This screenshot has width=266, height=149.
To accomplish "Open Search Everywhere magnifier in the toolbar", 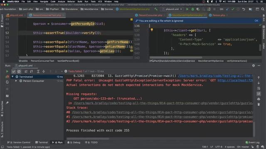I will (x=263, y=9).
